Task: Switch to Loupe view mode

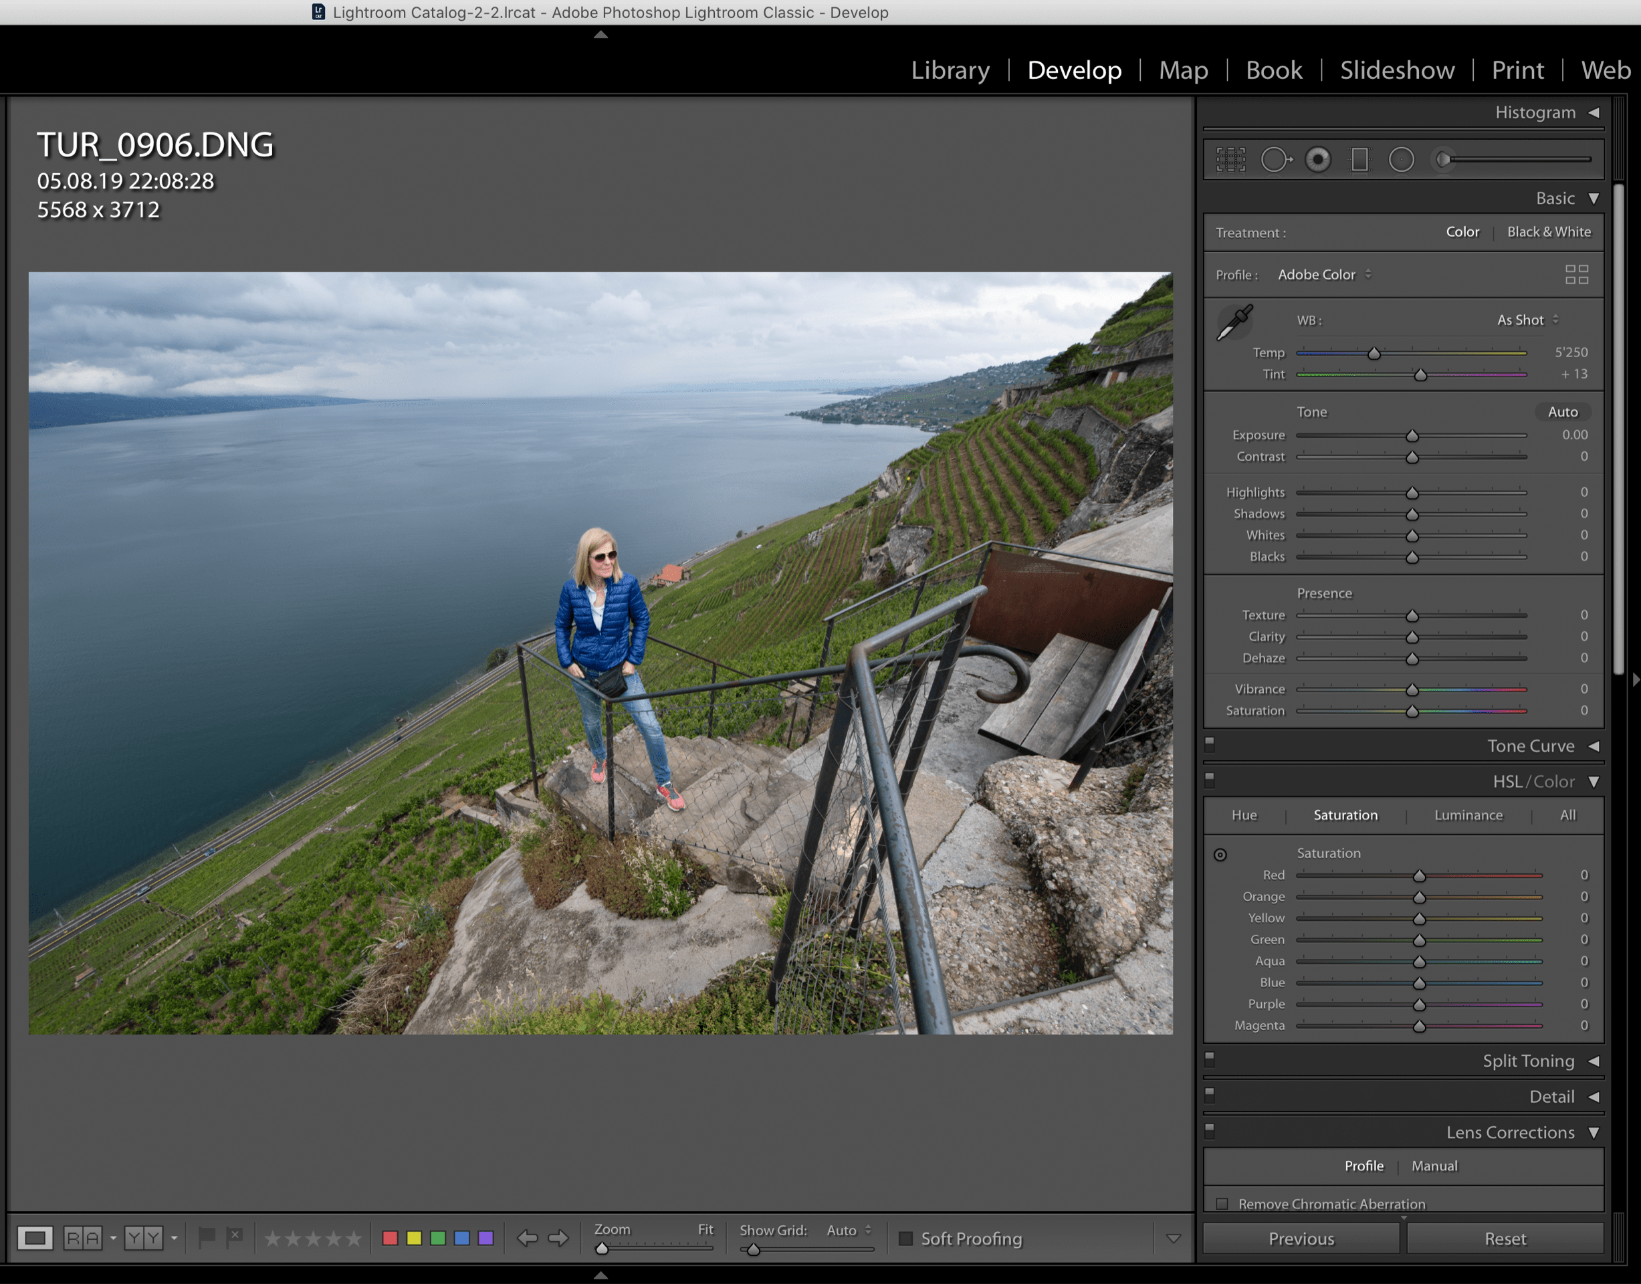Action: (35, 1238)
